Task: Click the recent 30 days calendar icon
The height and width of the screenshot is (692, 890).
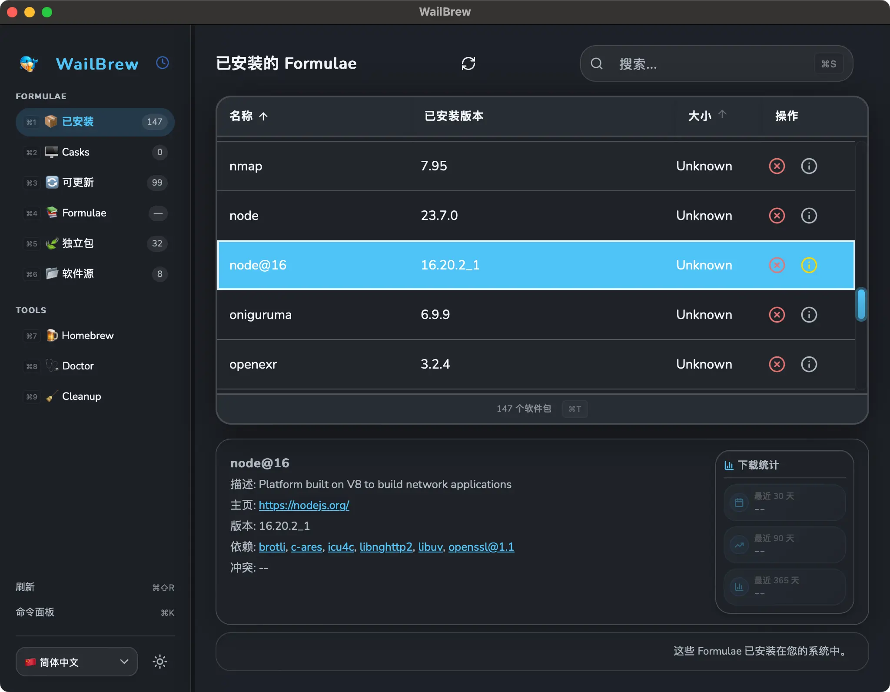Action: point(739,503)
